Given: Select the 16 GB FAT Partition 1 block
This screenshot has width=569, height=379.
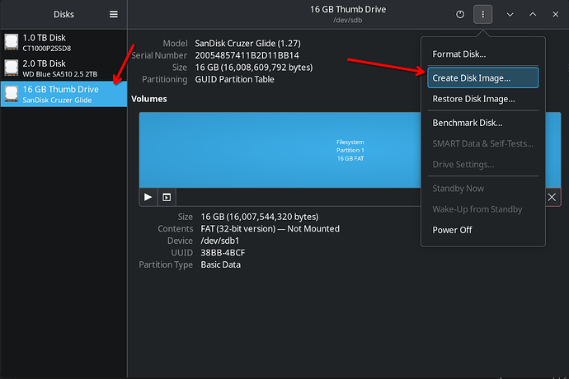Looking at the screenshot, I should [x=350, y=149].
